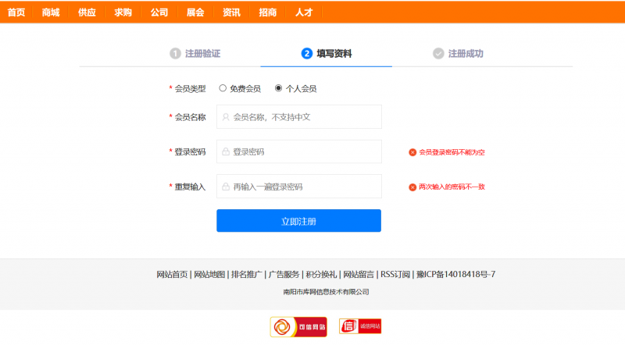625x345 pixels.
Task: Open the 网站地图 footer link
Action: (209, 274)
